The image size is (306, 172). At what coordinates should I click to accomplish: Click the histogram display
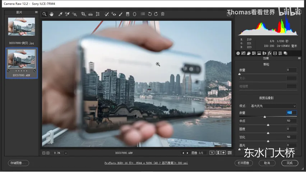[268, 27]
